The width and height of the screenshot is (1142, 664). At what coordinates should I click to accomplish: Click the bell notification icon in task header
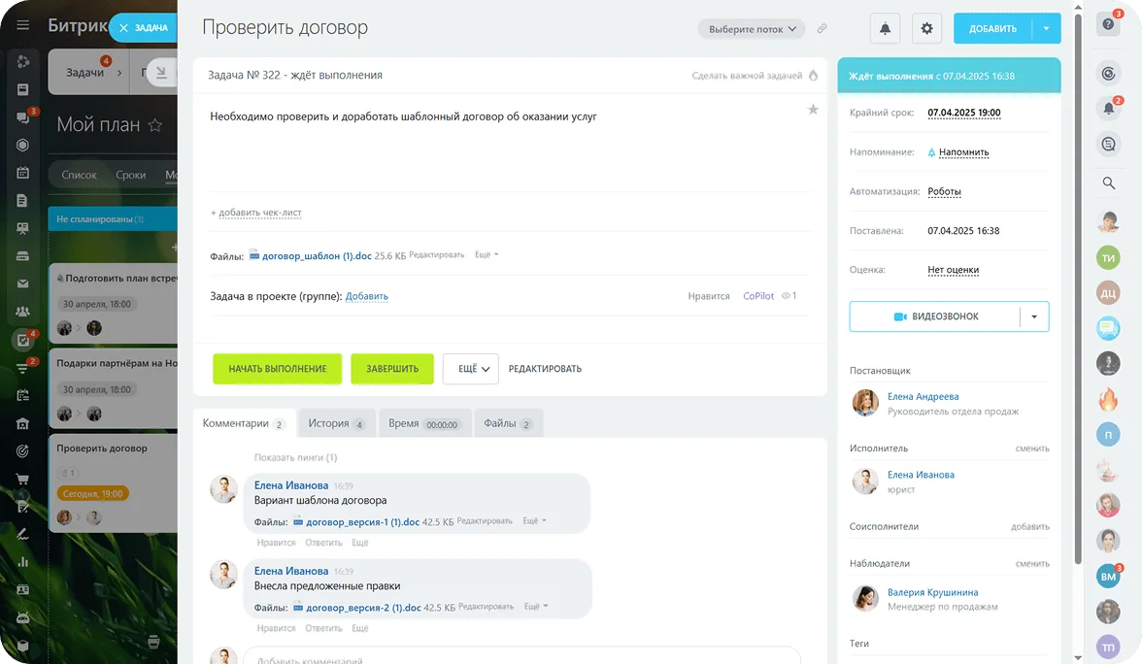[885, 29]
